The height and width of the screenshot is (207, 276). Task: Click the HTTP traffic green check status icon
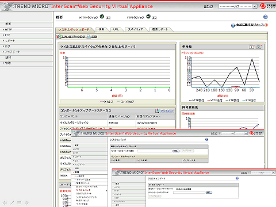point(102,17)
